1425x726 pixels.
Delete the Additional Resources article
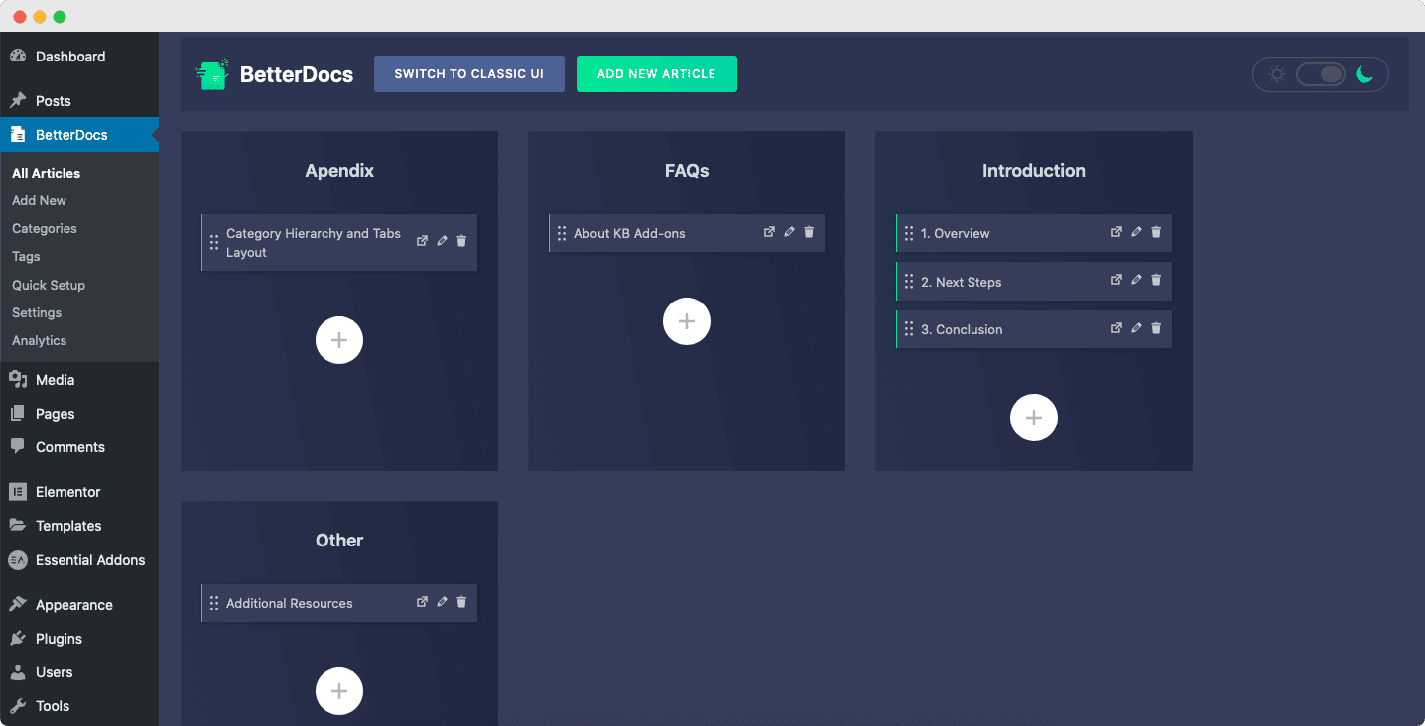pyautogui.click(x=461, y=602)
